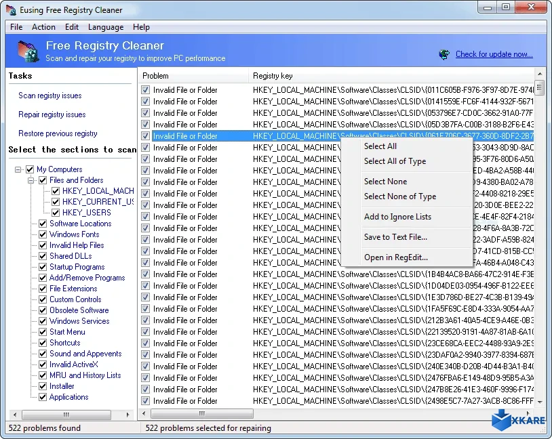Click results vertical scrollbar thumb

point(540,87)
